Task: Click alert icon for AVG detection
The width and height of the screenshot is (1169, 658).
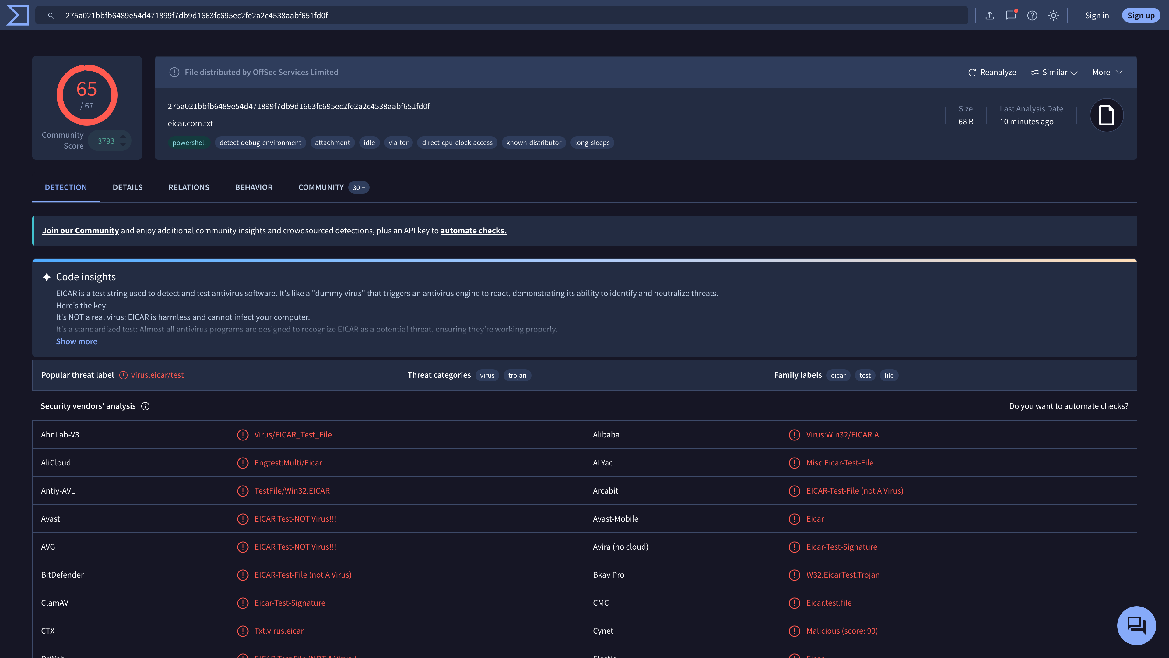Action: pyautogui.click(x=243, y=547)
